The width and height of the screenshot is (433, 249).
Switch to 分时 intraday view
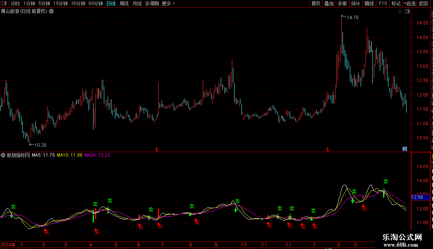coord(15,3)
